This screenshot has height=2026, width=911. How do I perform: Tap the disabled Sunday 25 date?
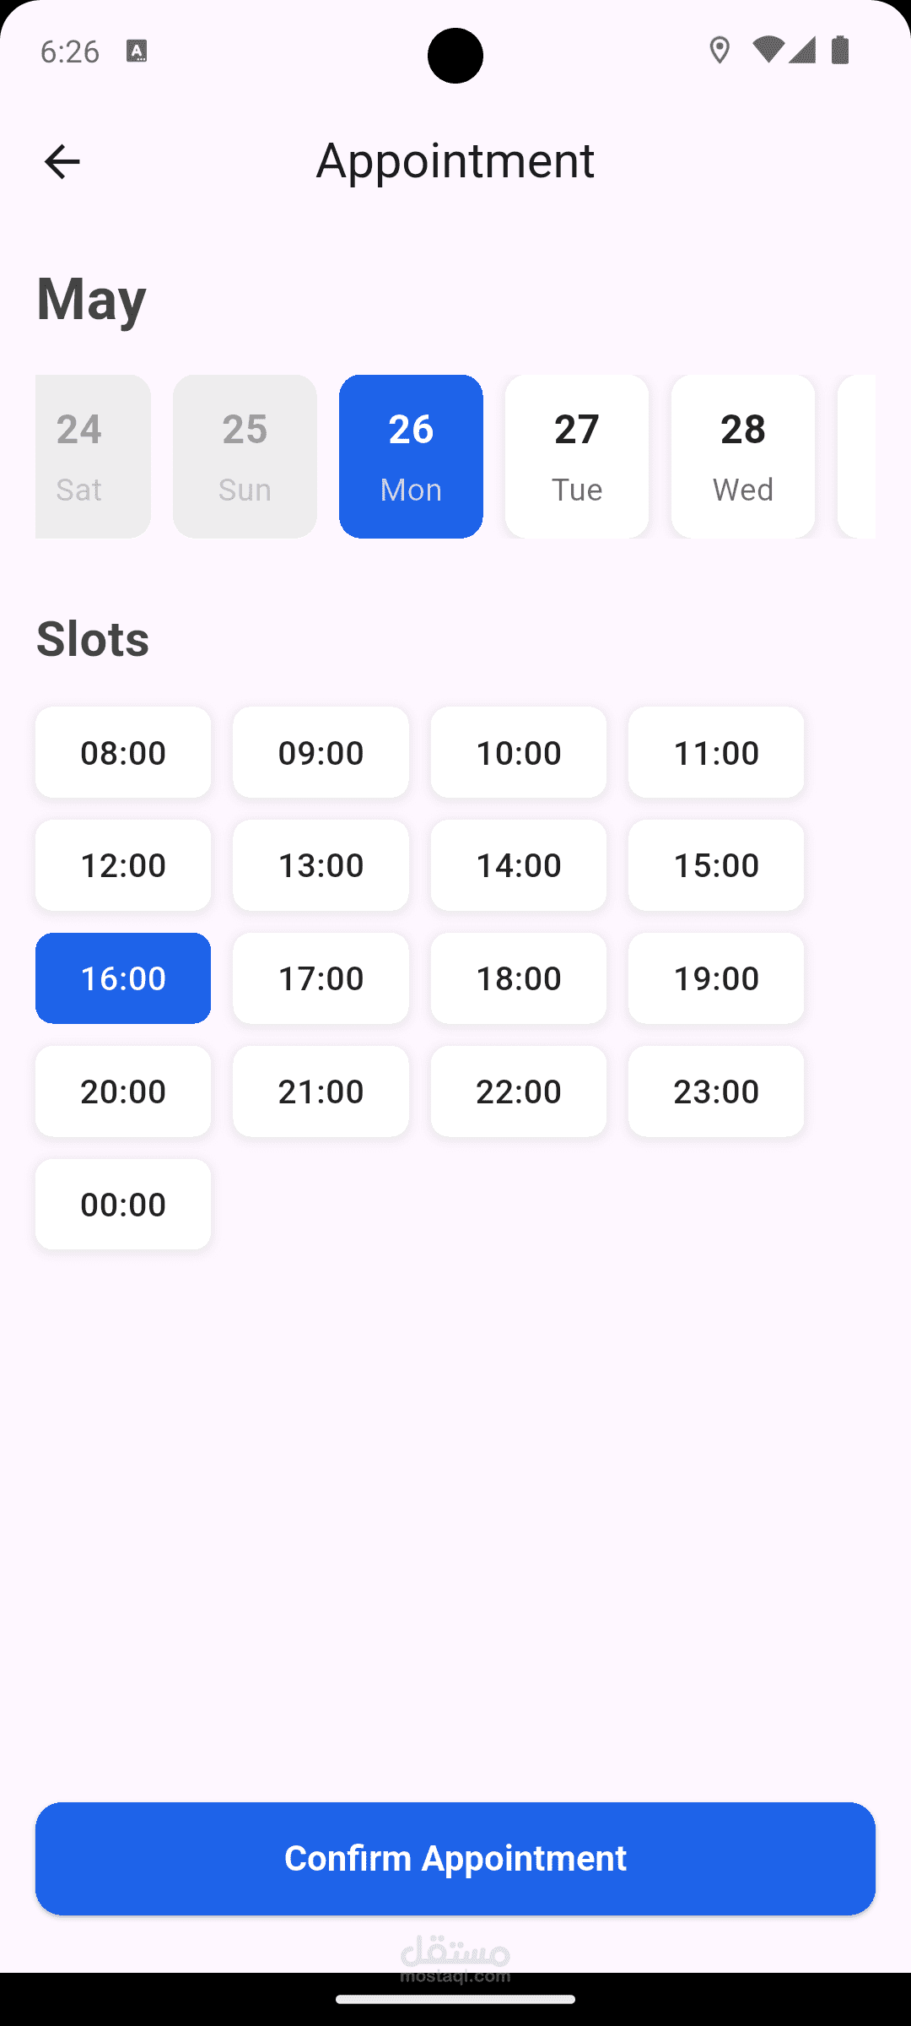pos(245,456)
